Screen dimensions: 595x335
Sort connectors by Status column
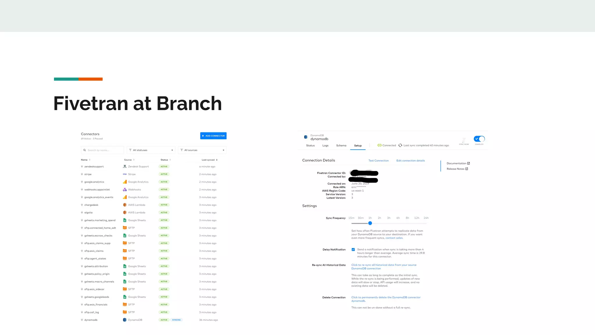[166, 160]
